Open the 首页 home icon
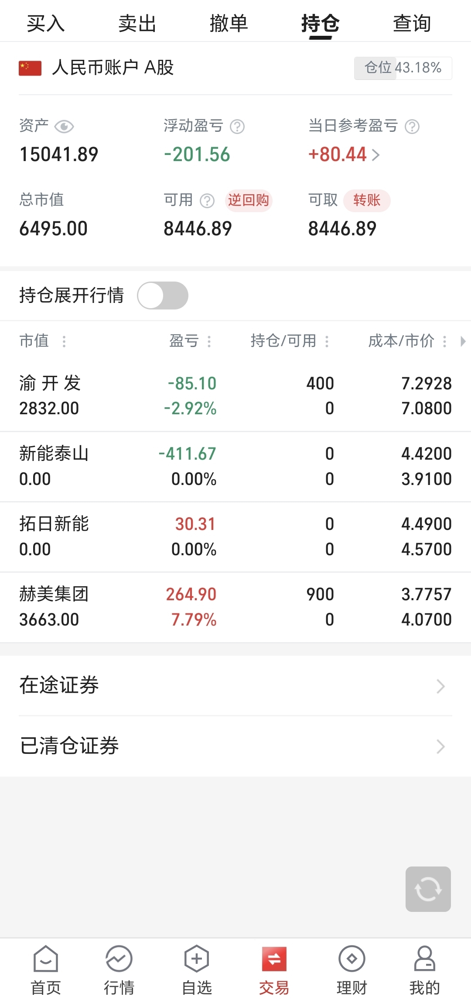Viewport: 471px width, 1004px height. (46, 959)
